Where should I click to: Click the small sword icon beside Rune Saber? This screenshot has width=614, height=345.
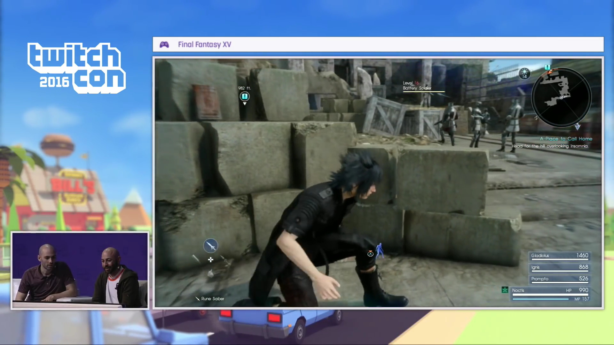pyautogui.click(x=197, y=299)
